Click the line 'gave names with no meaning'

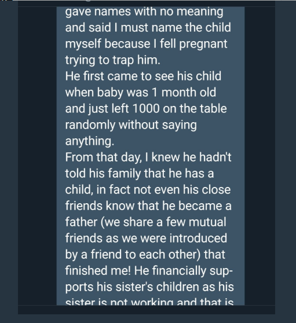pos(144,12)
